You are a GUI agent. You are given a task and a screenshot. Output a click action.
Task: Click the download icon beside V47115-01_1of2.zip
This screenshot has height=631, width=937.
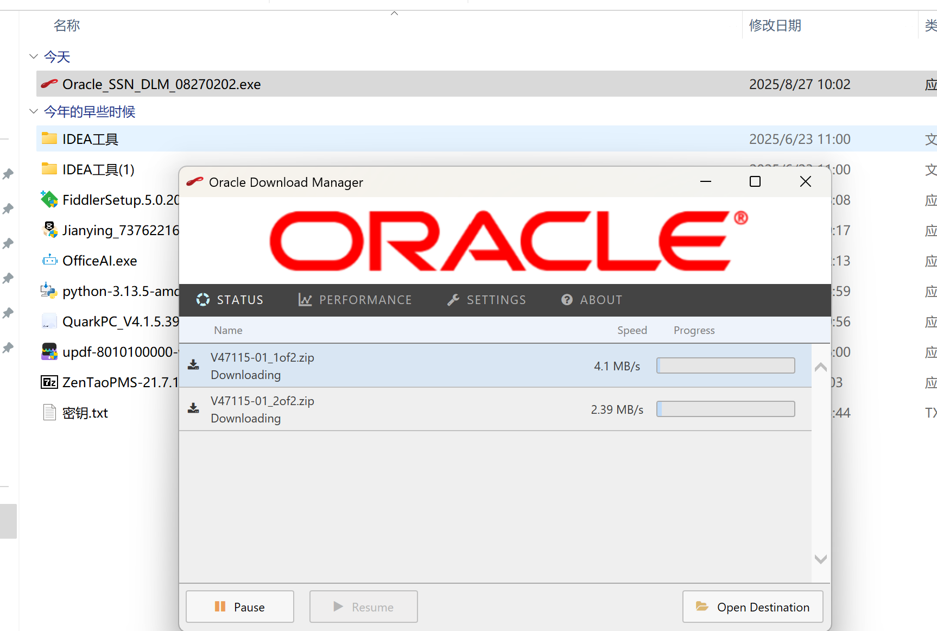(193, 364)
